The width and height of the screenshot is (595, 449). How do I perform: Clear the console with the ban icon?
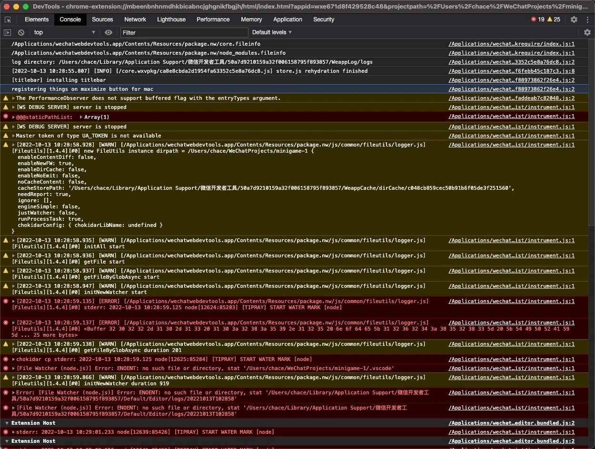[21, 32]
